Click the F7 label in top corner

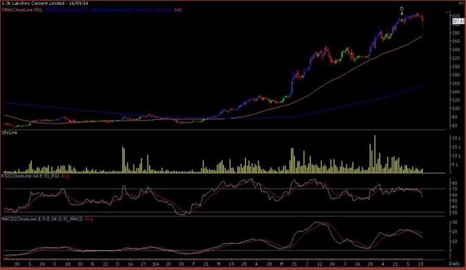click(461, 4)
